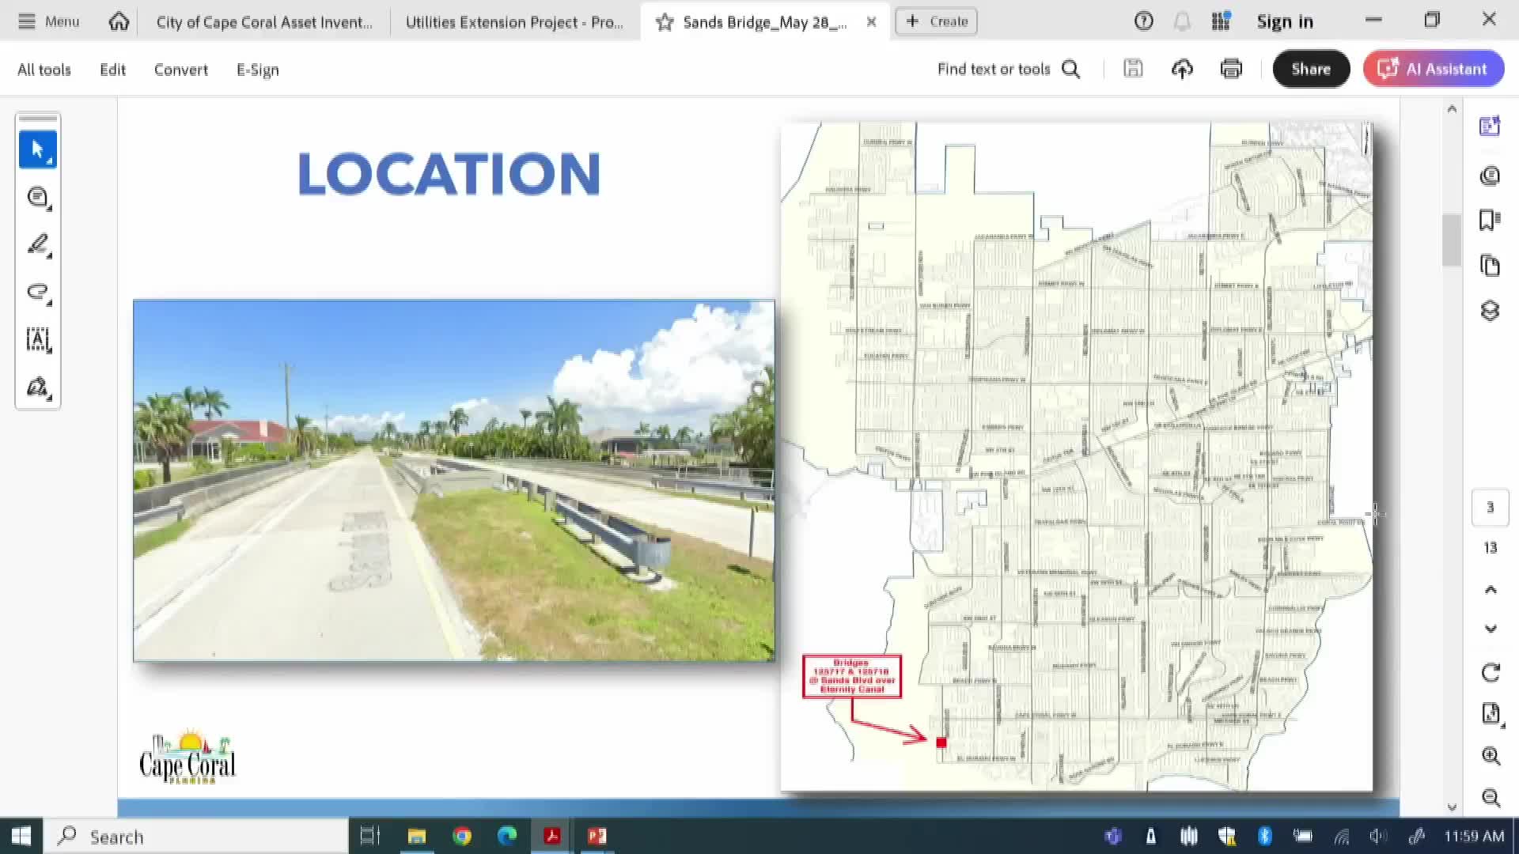Open the Convert menu
This screenshot has width=1519, height=854.
point(180,70)
